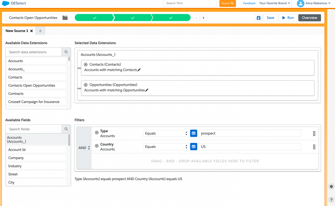Screen dimensions: 335x206
Task: Run the Contacts Open Opportunities query
Action: 288,18
